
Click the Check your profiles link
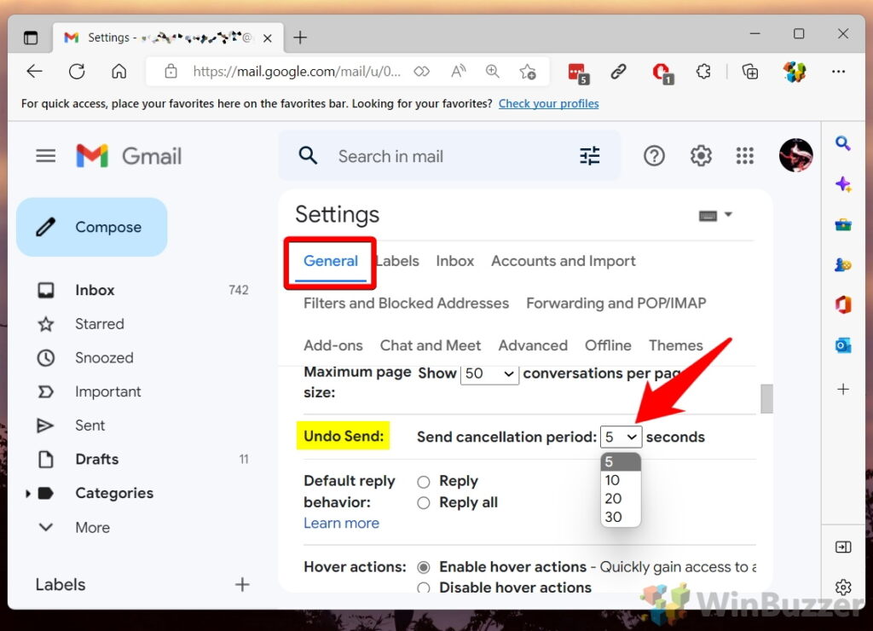[x=548, y=103]
